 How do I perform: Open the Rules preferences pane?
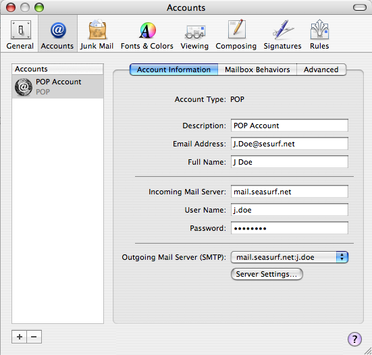(319, 34)
